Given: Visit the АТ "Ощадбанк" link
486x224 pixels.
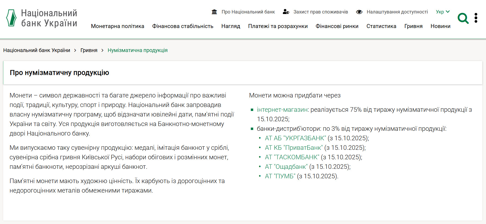Looking at the screenshot, I should point(286,167).
